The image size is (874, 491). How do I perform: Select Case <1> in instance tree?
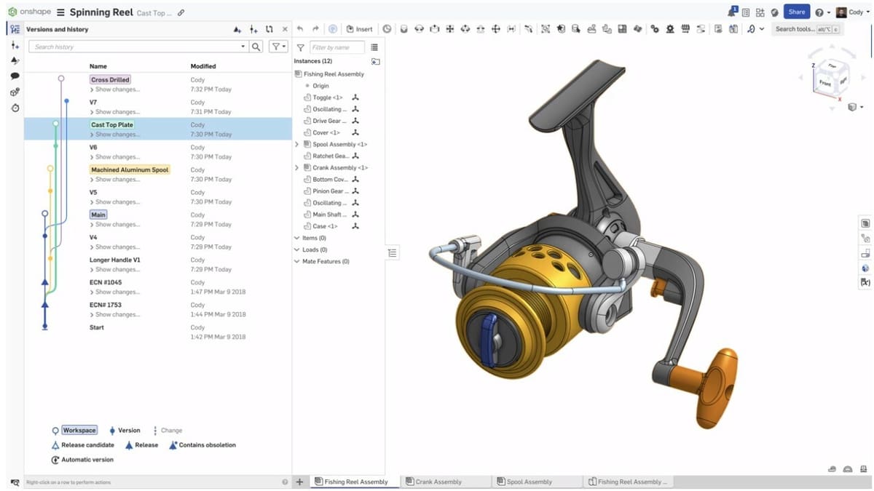(x=325, y=226)
